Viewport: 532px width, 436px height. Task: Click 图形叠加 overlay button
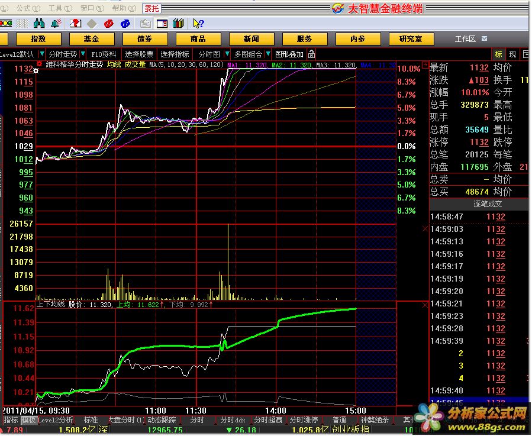tap(289, 54)
